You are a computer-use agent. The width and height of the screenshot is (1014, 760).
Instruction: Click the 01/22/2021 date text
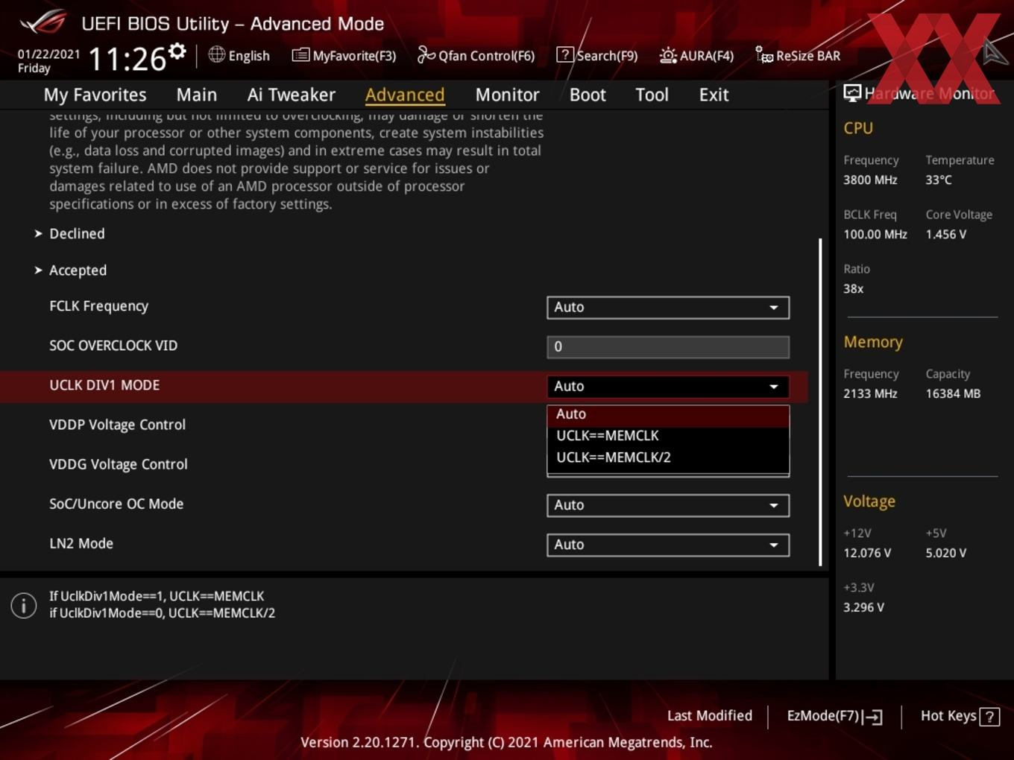48,54
